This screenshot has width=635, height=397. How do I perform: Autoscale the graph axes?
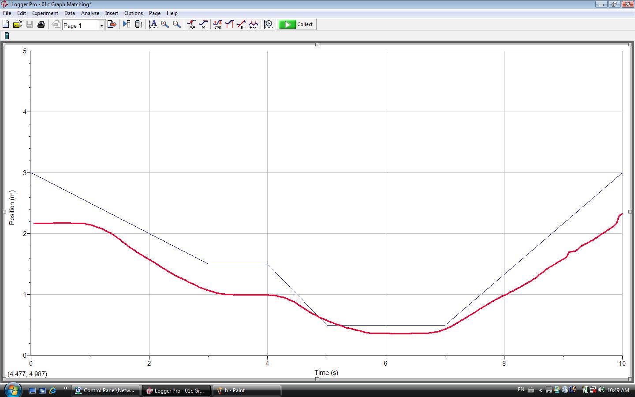(x=153, y=24)
